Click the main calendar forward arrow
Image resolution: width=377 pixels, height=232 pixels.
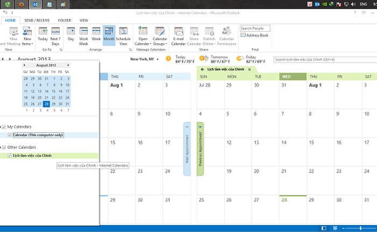point(10,59)
